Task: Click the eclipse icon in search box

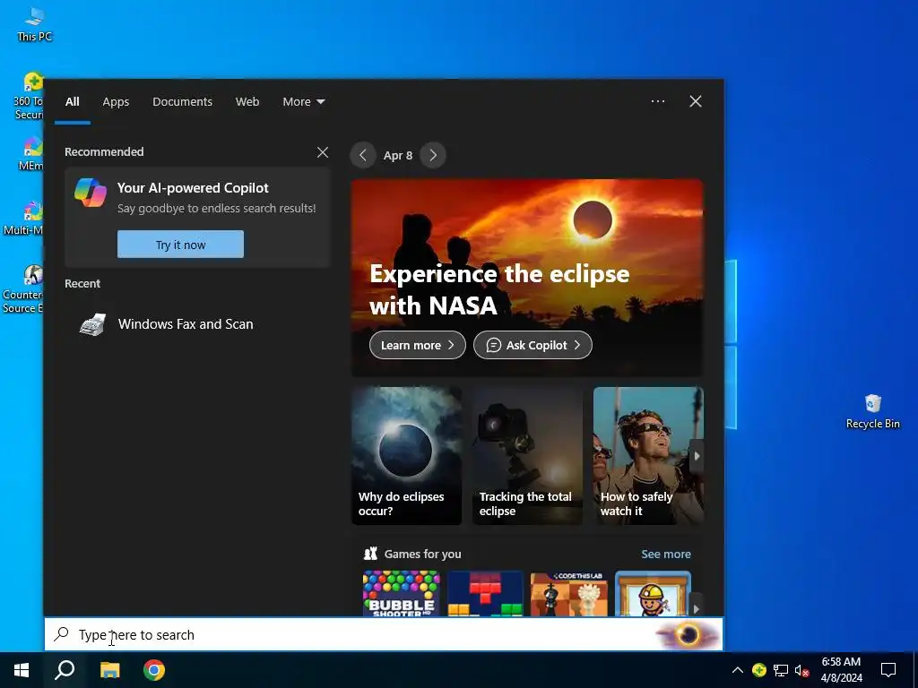Action: pos(688,634)
